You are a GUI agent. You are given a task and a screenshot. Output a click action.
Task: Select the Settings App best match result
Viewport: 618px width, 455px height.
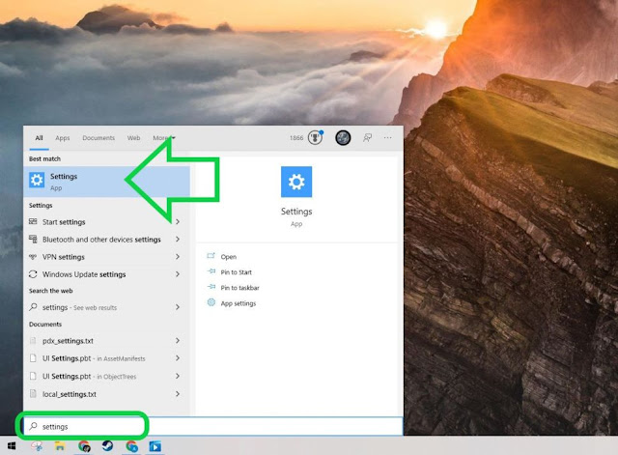[x=106, y=182]
